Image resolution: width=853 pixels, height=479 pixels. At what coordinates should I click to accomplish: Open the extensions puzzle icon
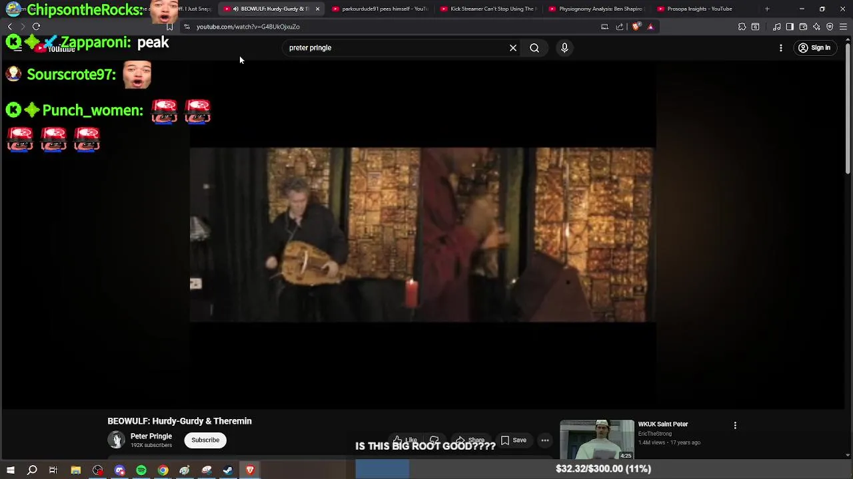coord(742,27)
